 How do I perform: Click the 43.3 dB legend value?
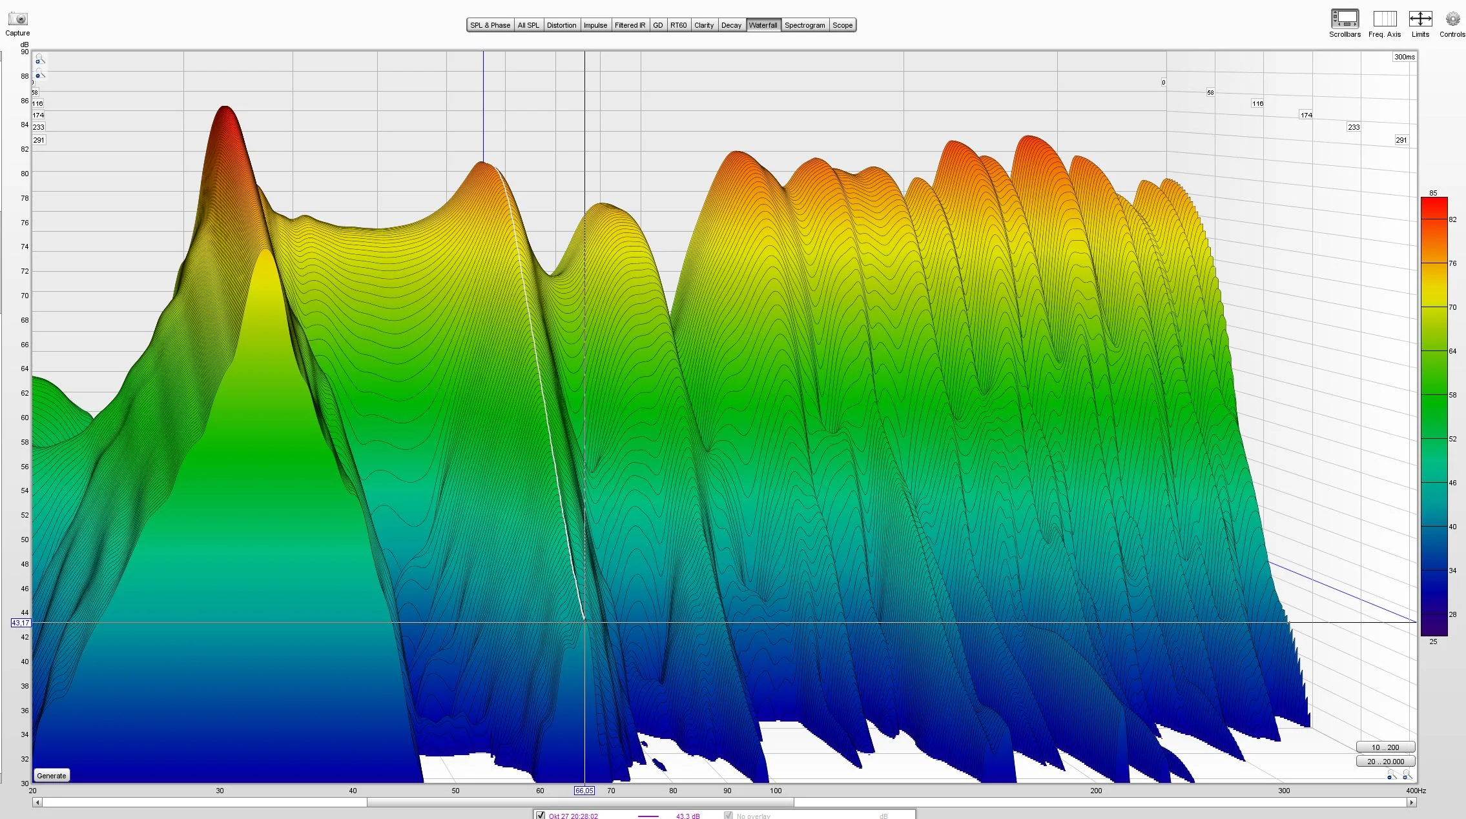point(688,816)
